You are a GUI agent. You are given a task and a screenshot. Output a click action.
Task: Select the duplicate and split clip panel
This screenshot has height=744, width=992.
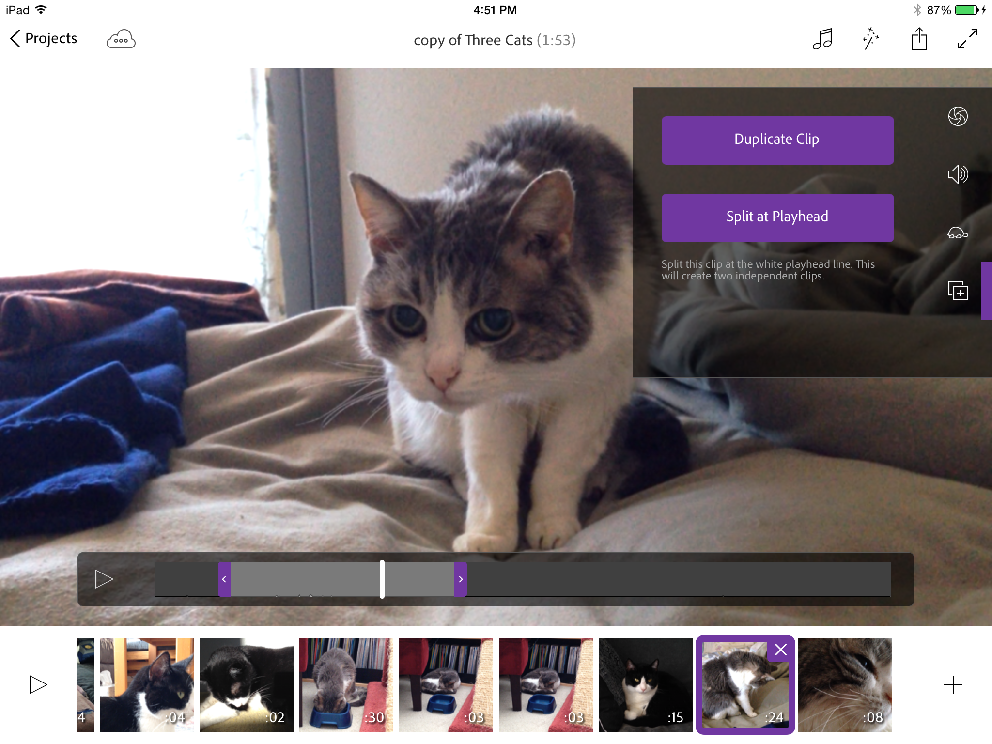(958, 291)
